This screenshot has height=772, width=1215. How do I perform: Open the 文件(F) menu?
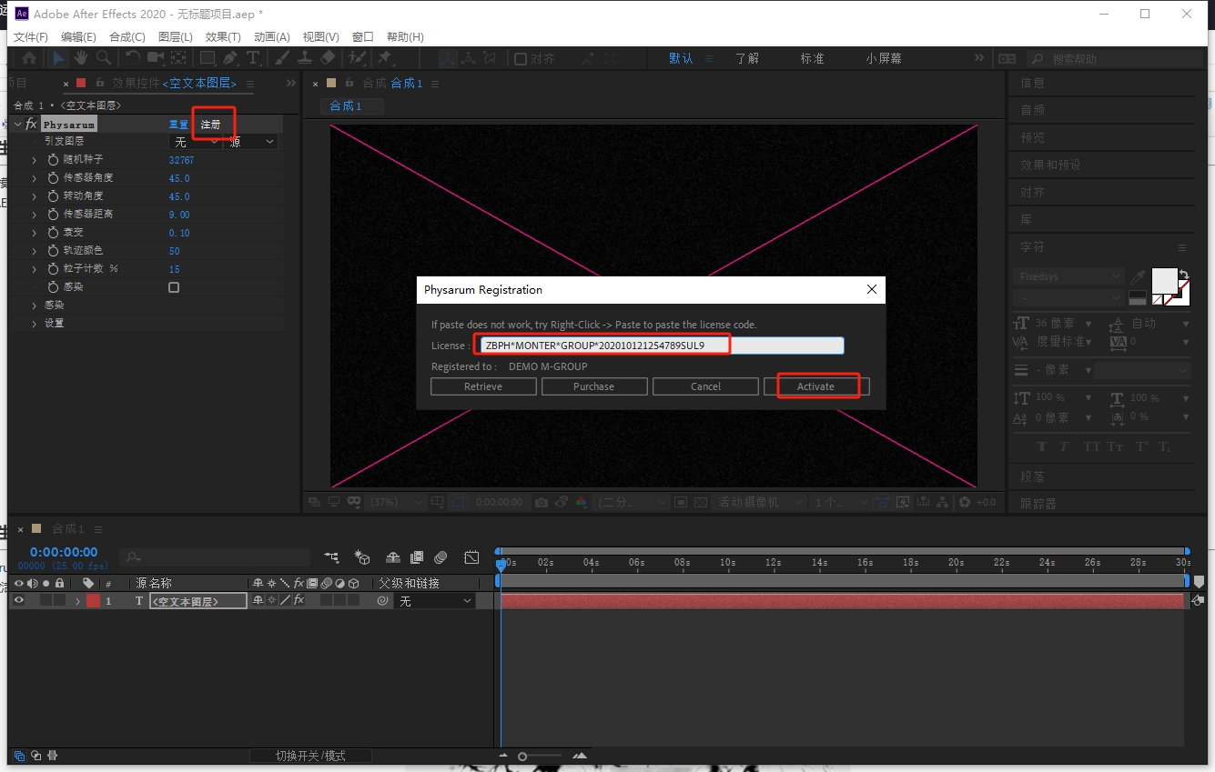[x=31, y=36]
